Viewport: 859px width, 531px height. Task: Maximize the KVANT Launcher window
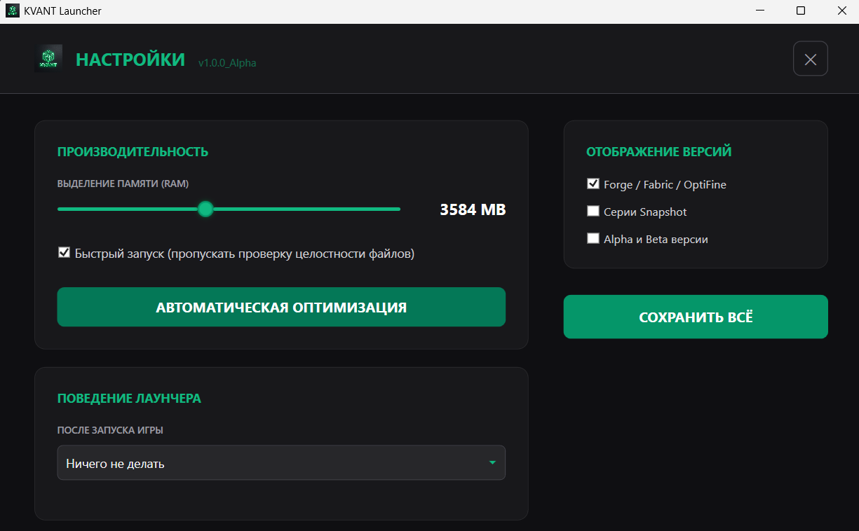click(801, 11)
